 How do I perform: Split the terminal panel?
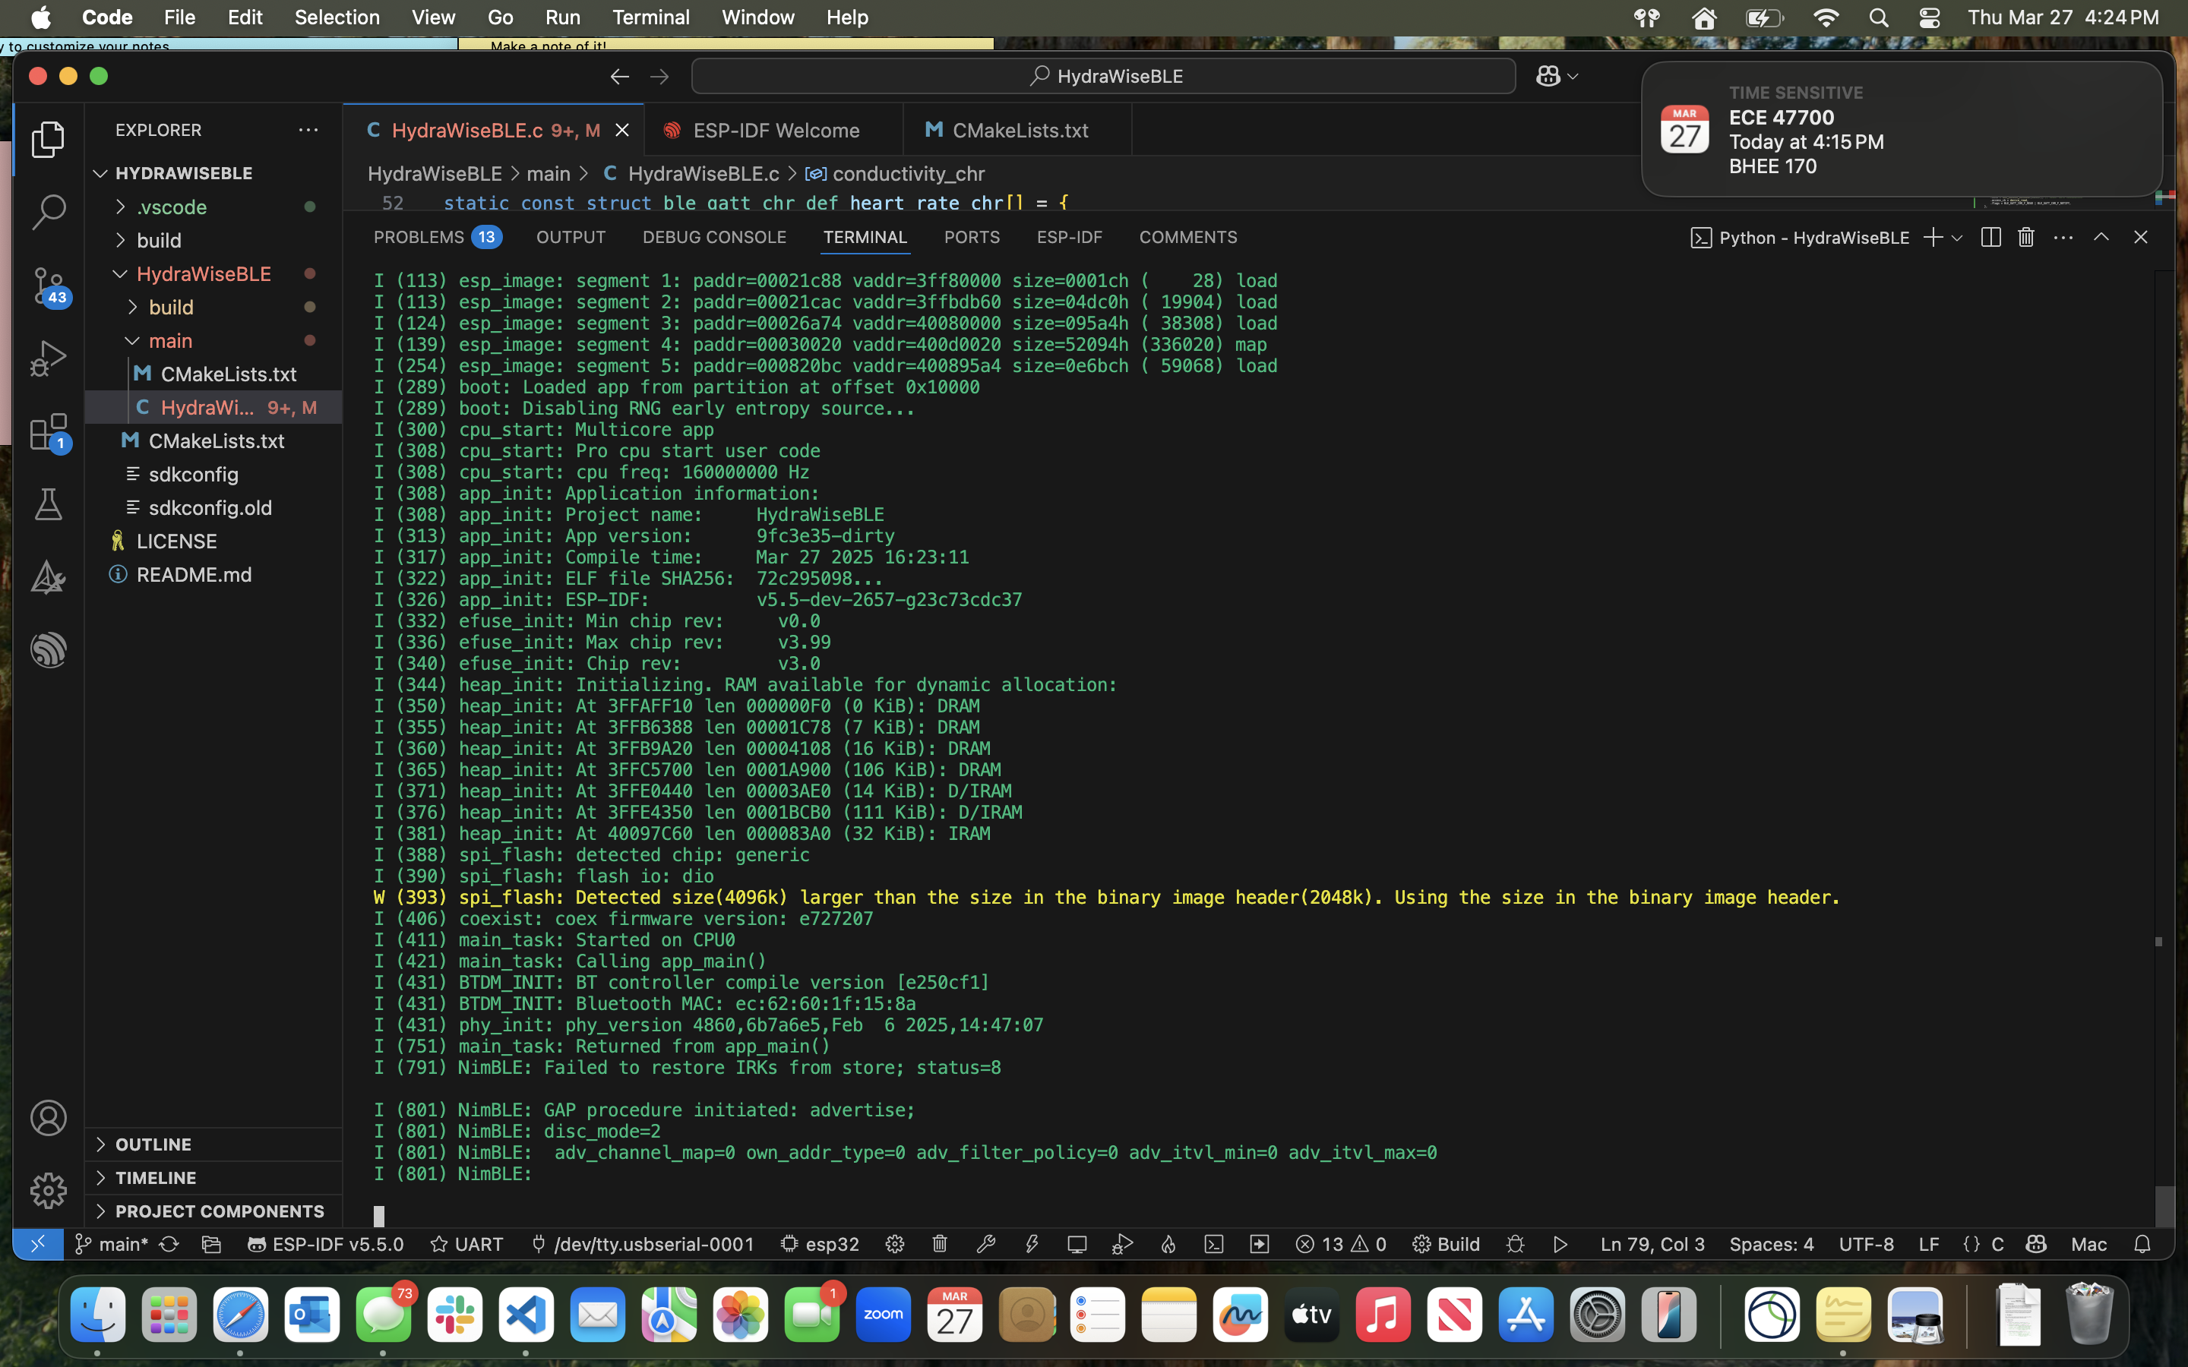click(1990, 237)
